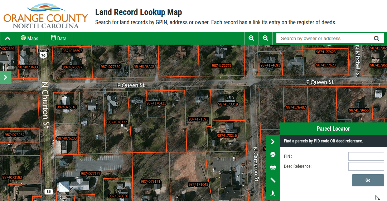Click the N Mitchell St label
387x201 pixels.
358,61
